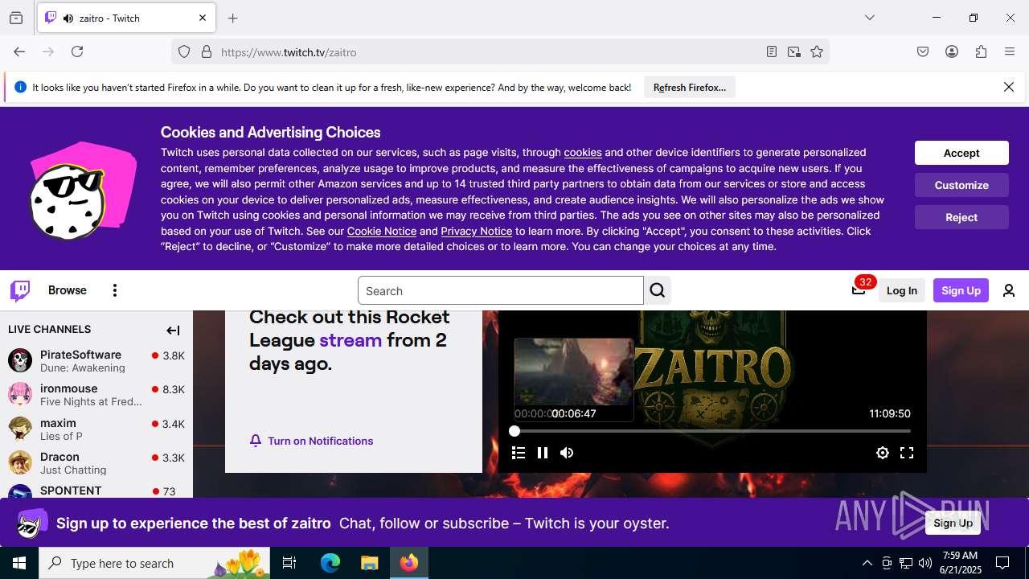Open PirateSoftware live channel
The height and width of the screenshot is (579, 1029).
[96, 361]
